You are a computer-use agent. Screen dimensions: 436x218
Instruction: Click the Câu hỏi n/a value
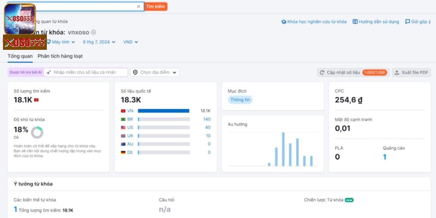click(165, 209)
